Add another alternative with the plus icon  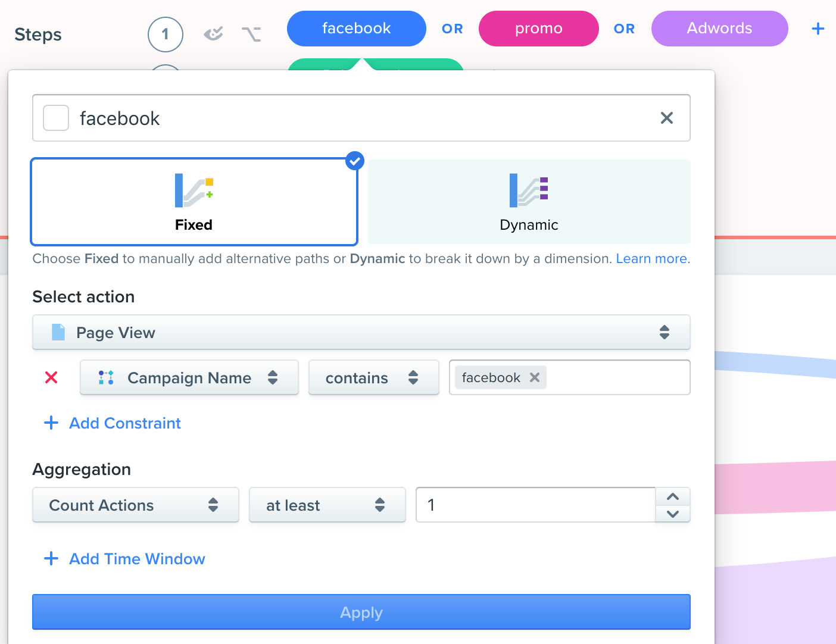click(818, 29)
